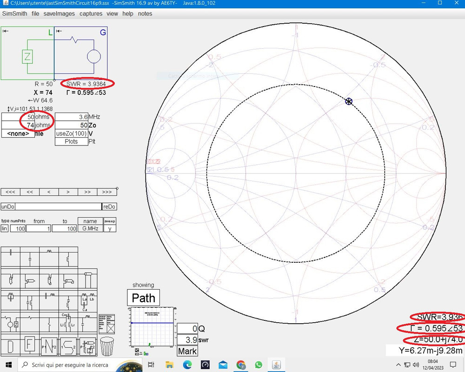Edit the 74 johms reactance field
The height and width of the screenshot is (372, 465).
tap(18, 125)
